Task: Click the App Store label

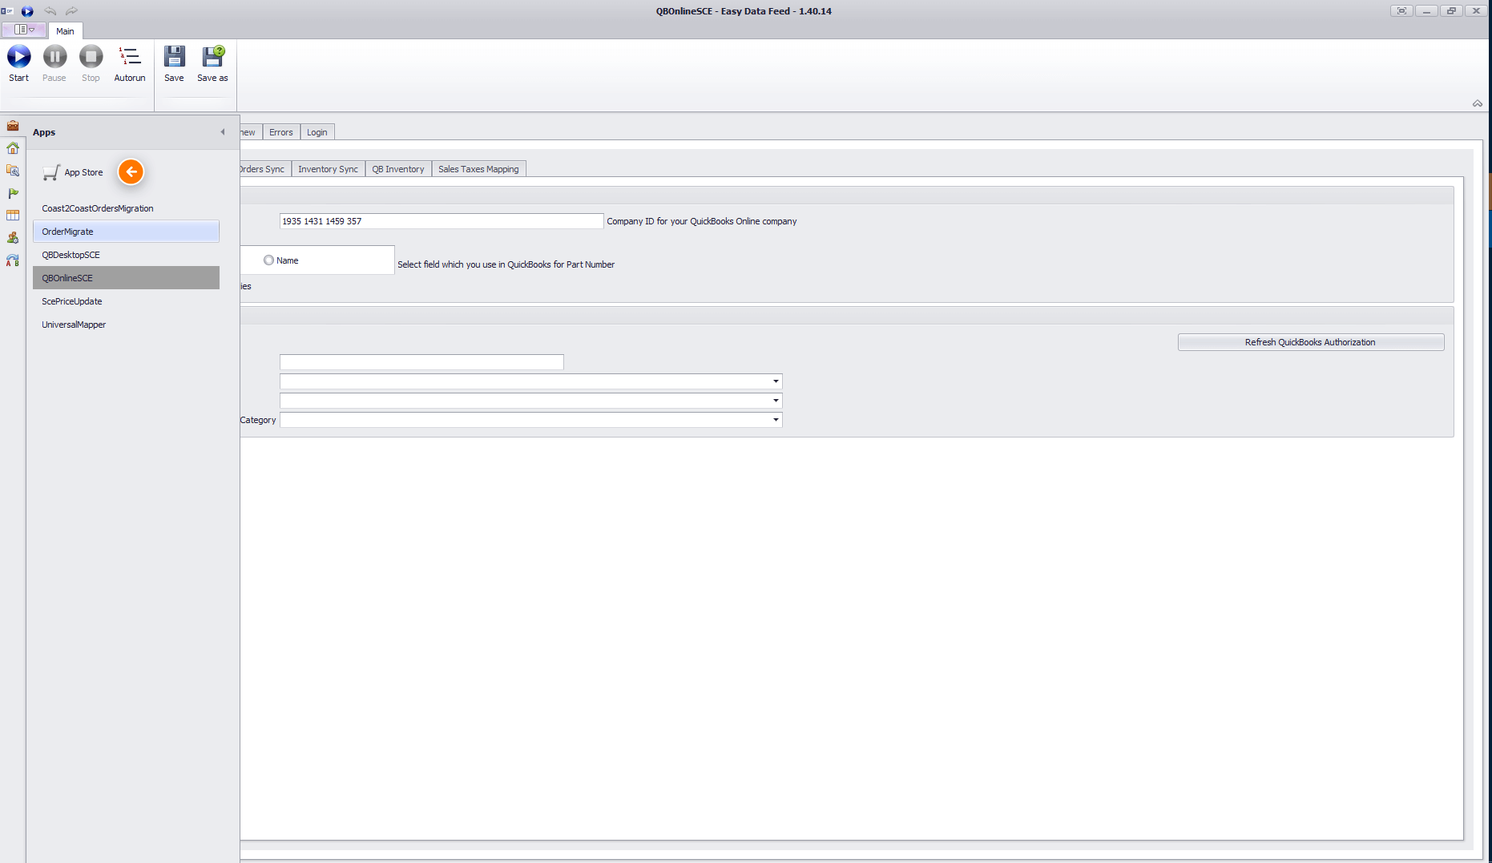Action: tap(83, 172)
